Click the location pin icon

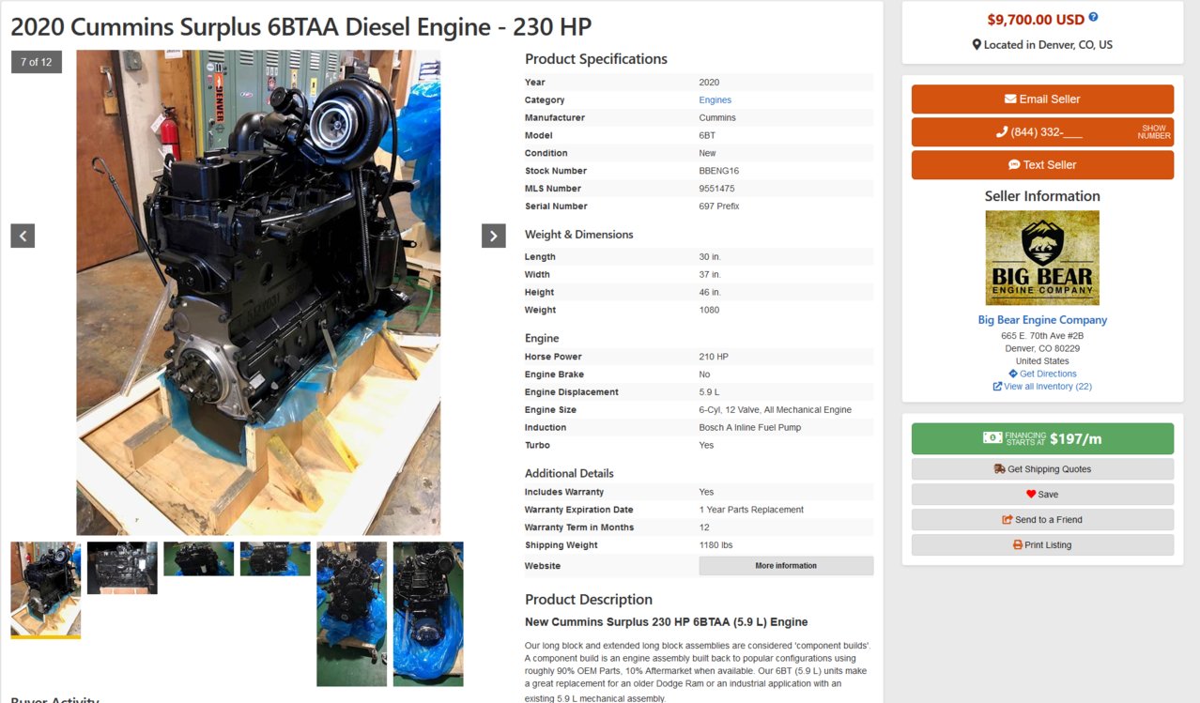click(x=977, y=45)
